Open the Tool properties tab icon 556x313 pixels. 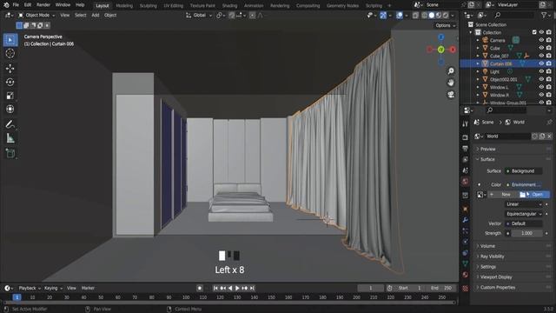pyautogui.click(x=466, y=123)
